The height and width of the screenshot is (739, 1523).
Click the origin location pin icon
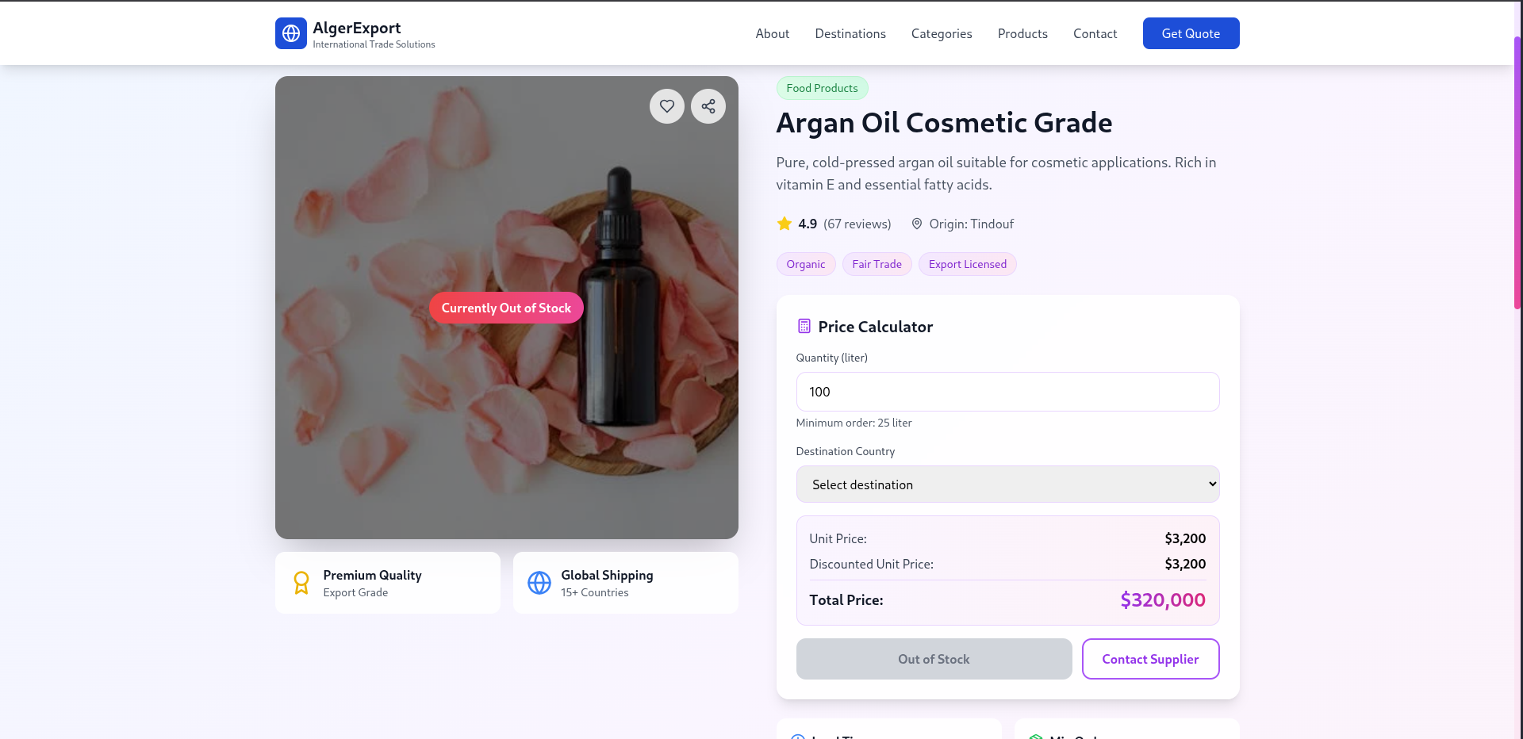pyautogui.click(x=917, y=224)
